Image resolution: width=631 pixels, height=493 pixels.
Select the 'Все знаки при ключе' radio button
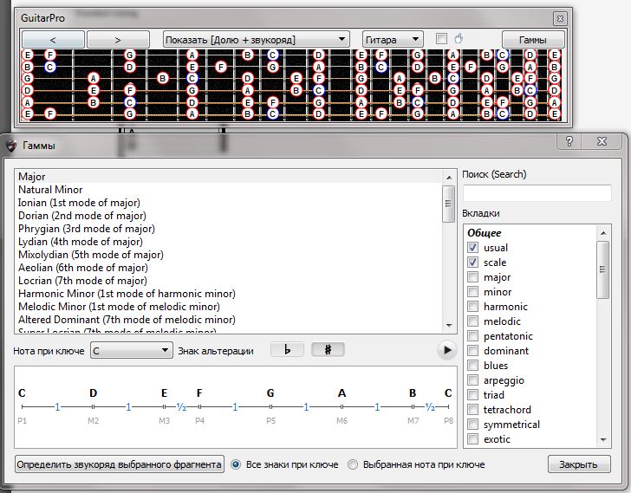pos(236,464)
